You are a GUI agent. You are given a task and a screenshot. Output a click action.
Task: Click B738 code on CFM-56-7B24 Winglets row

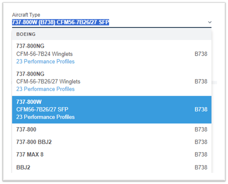[x=201, y=54]
